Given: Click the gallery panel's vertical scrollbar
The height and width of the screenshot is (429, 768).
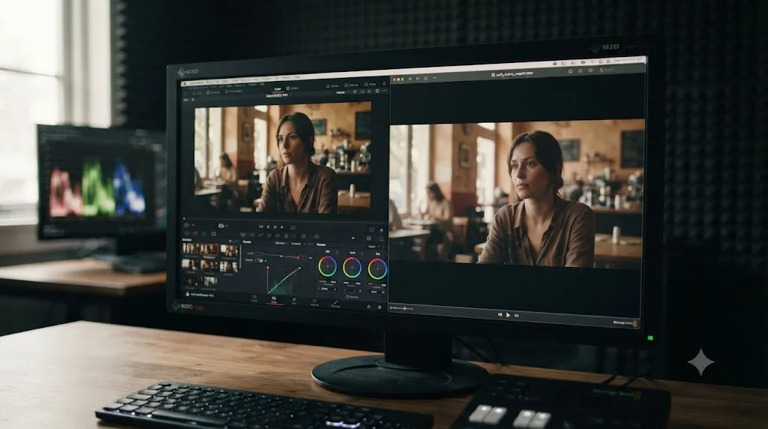Looking at the screenshot, I should pos(241,256).
